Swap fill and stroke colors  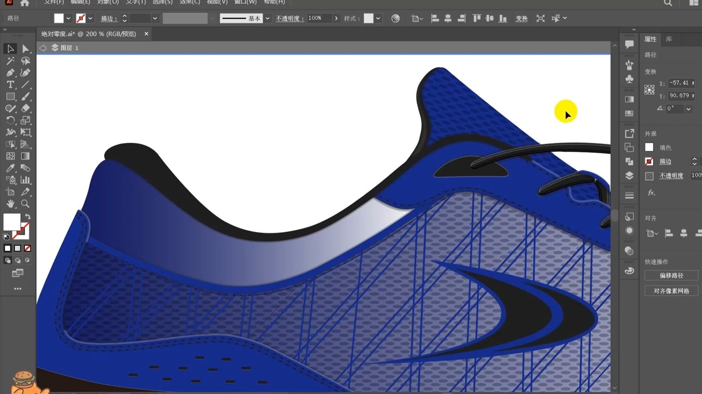28,217
